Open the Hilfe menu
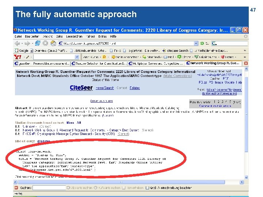 (x=113, y=36)
